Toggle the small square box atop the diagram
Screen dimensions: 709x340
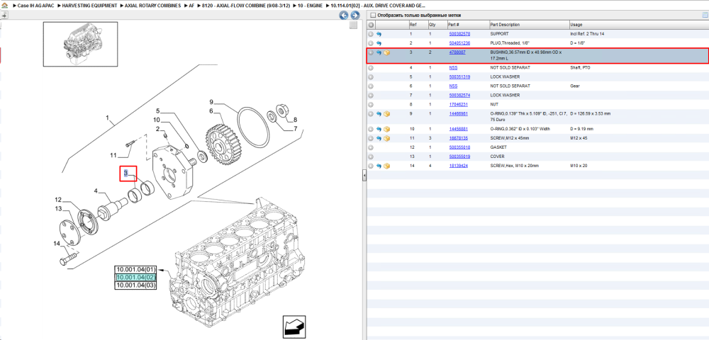click(x=354, y=25)
